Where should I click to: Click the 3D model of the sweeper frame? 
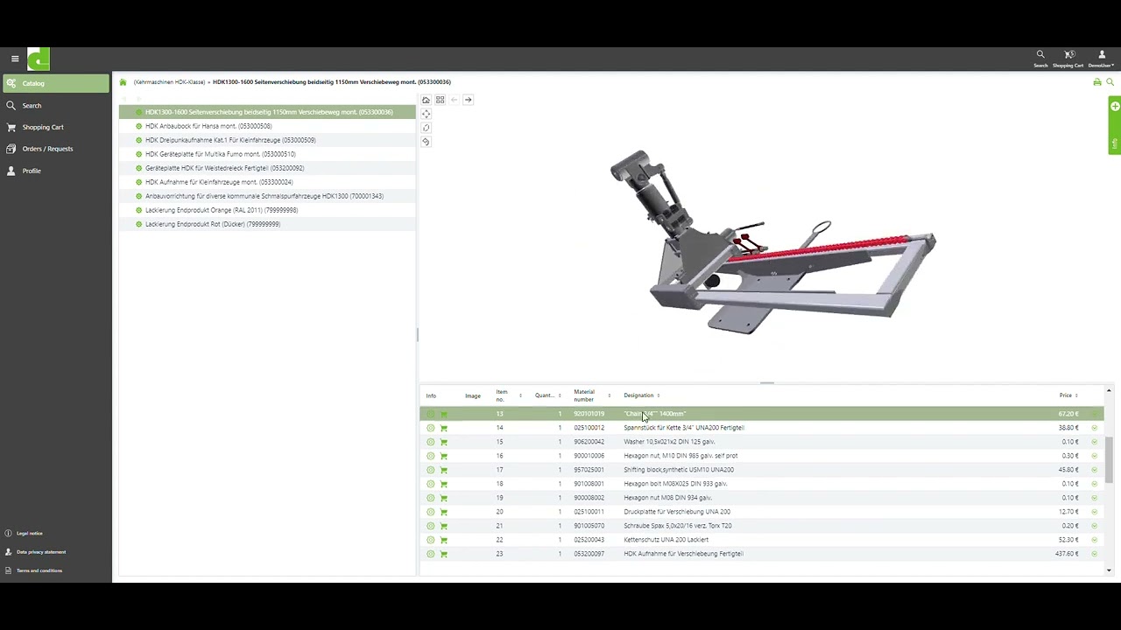774,242
